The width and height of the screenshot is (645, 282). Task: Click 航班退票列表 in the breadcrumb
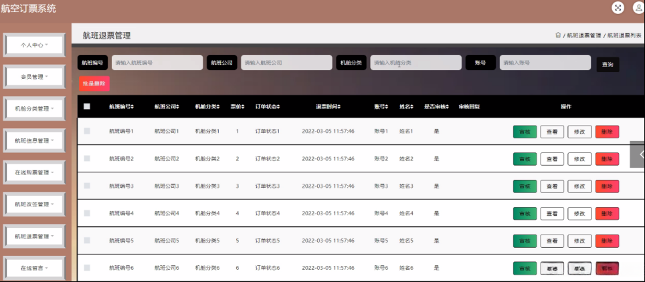pyautogui.click(x=624, y=36)
